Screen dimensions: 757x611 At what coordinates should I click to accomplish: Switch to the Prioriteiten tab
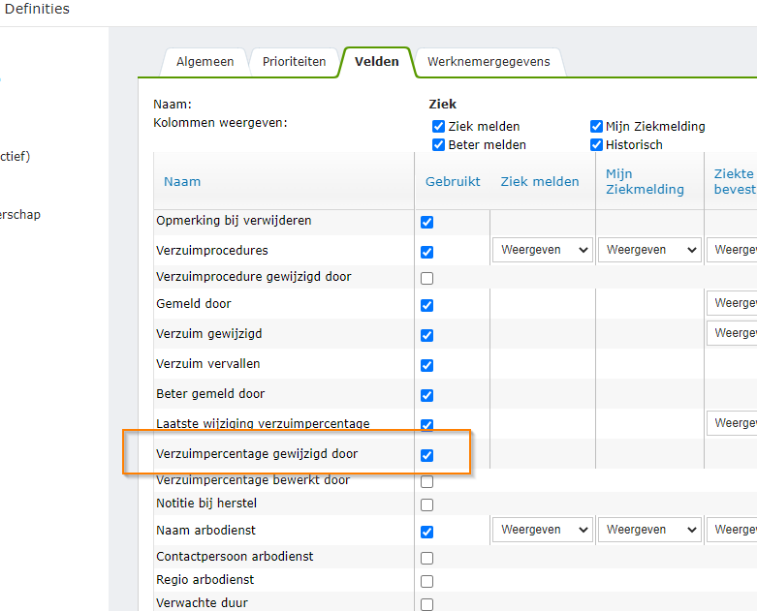pos(294,62)
